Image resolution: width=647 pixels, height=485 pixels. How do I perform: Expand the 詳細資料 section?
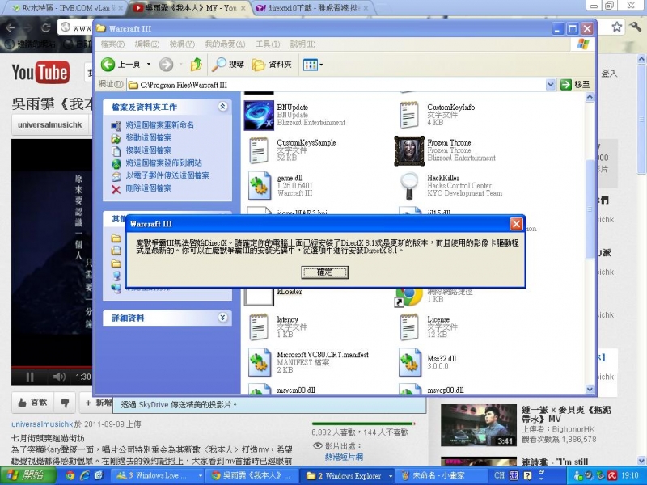[x=224, y=317]
